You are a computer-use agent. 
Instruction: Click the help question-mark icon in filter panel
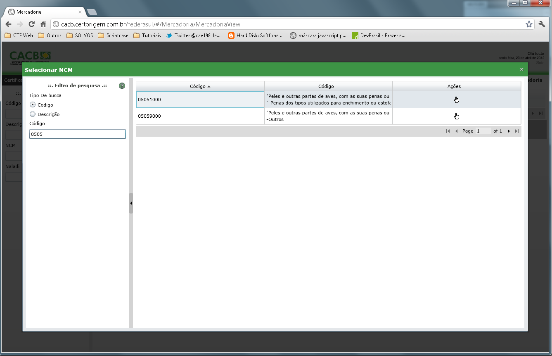pos(122,86)
